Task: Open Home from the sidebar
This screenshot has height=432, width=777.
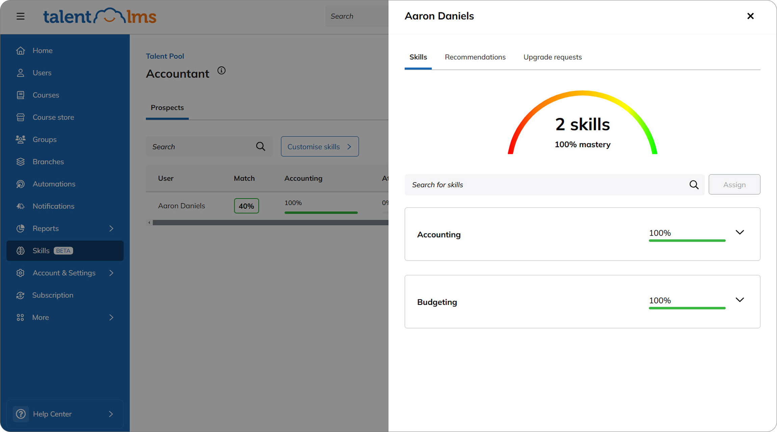Action: click(x=65, y=51)
